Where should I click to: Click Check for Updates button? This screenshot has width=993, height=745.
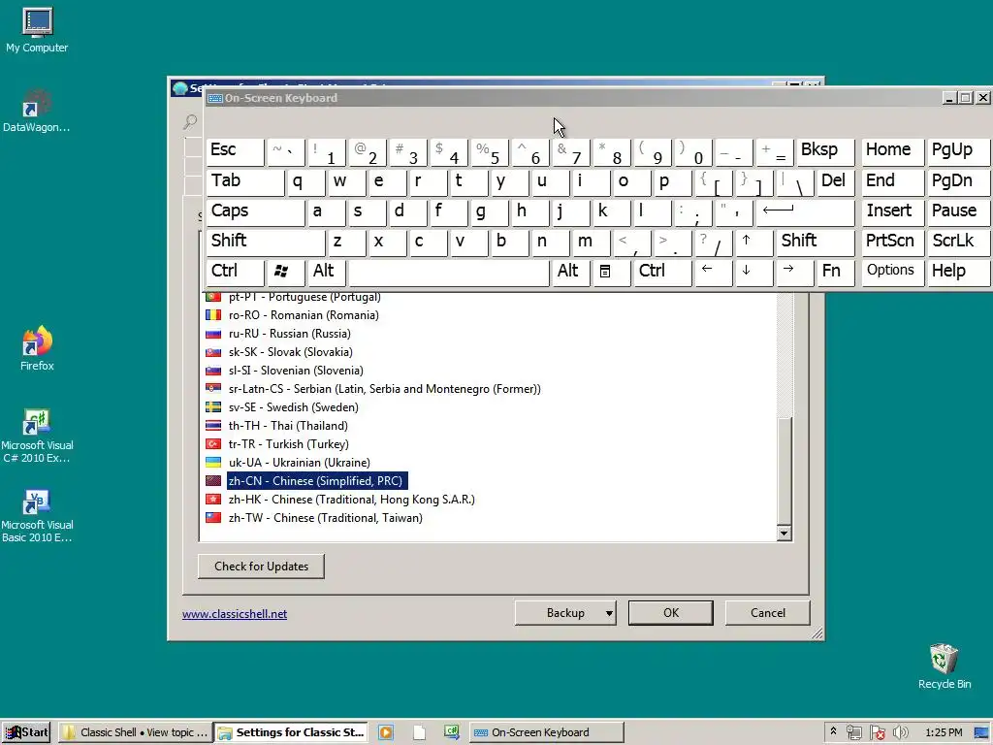[261, 567]
